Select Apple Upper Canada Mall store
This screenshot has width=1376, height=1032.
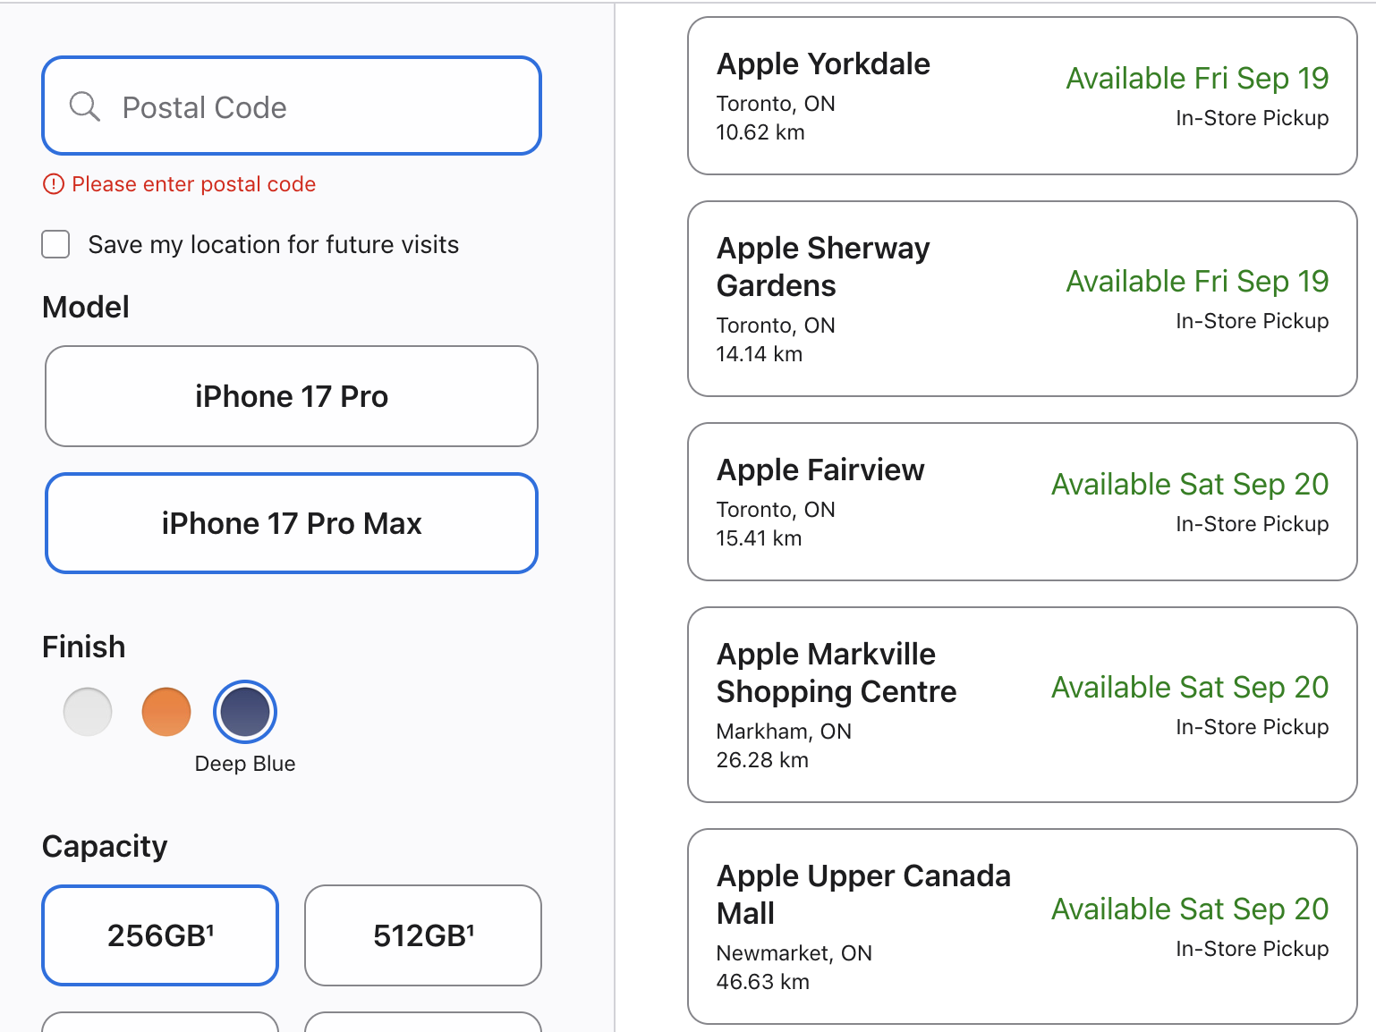(1022, 926)
